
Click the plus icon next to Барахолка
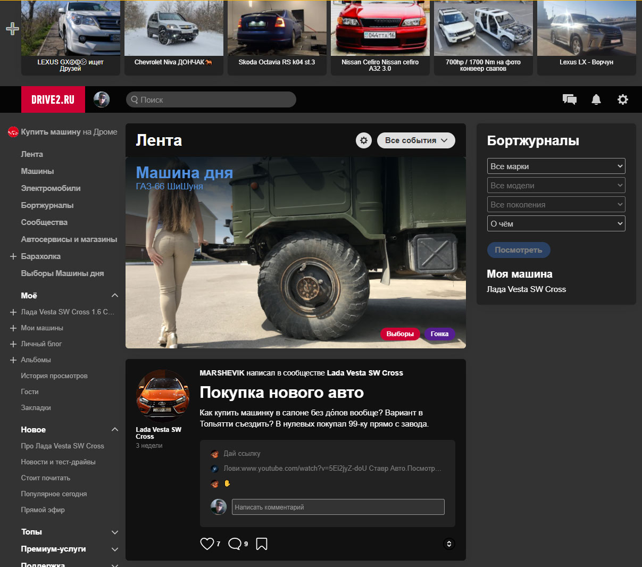(12, 256)
